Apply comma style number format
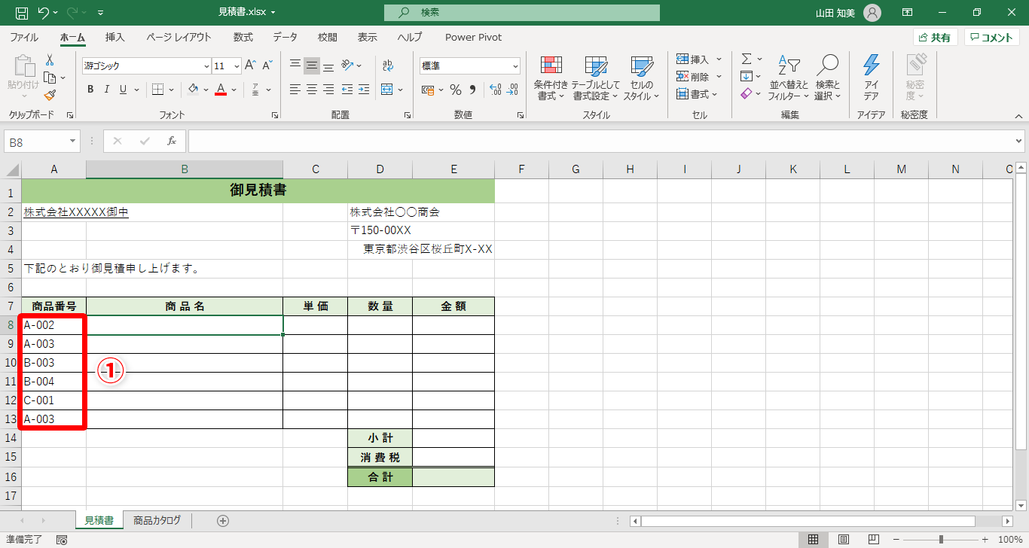1029x548 pixels. [x=473, y=90]
